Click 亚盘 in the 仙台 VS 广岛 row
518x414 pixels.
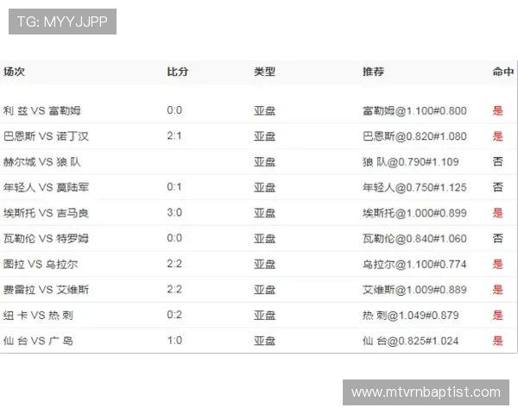[x=264, y=341]
